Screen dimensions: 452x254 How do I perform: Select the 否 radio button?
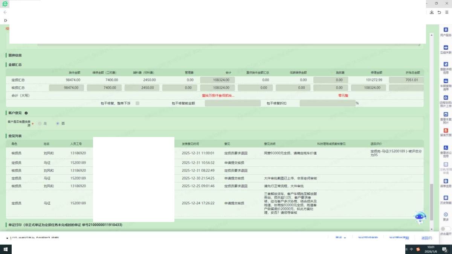pos(58,123)
